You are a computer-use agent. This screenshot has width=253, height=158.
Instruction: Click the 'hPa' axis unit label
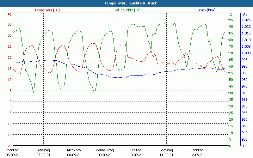pyautogui.click(x=244, y=15)
